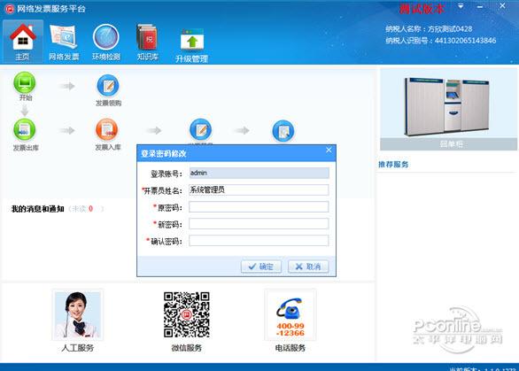This screenshot has height=371, width=519.
Task: Click the unread count 0
Action: click(x=91, y=209)
